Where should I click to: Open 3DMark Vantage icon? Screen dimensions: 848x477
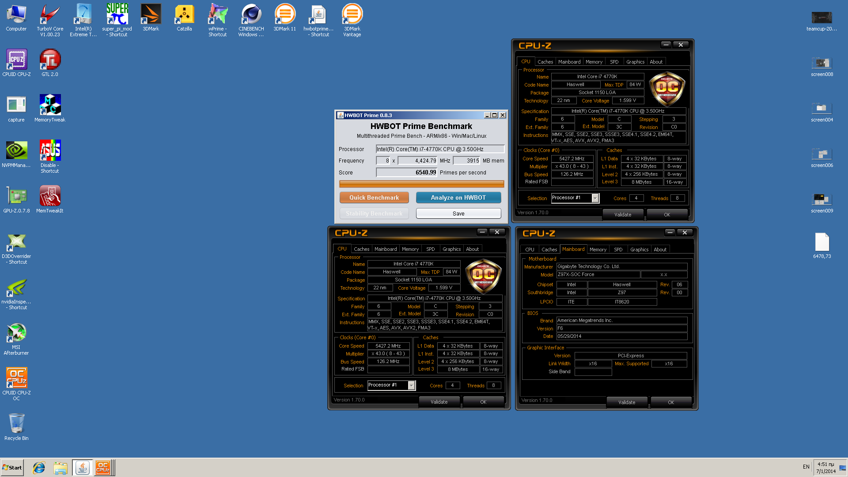352,20
